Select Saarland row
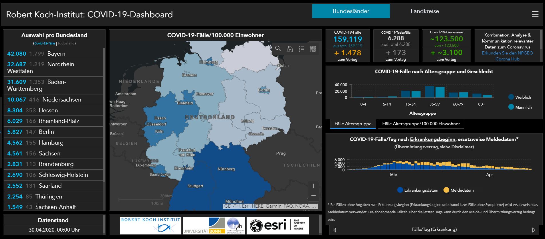 [53, 186]
